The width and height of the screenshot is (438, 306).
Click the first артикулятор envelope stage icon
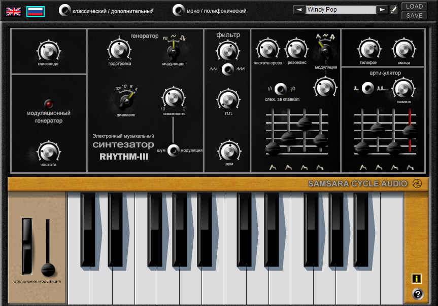coord(363,167)
